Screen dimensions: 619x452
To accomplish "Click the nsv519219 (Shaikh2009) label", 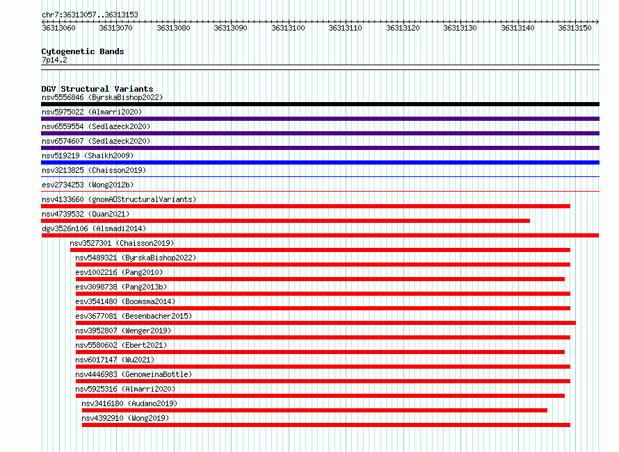I will (88, 156).
